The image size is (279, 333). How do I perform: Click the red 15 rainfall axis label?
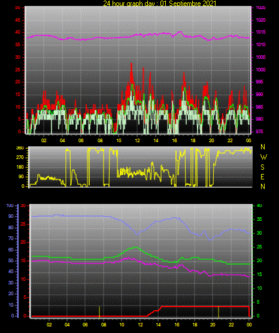point(23,260)
